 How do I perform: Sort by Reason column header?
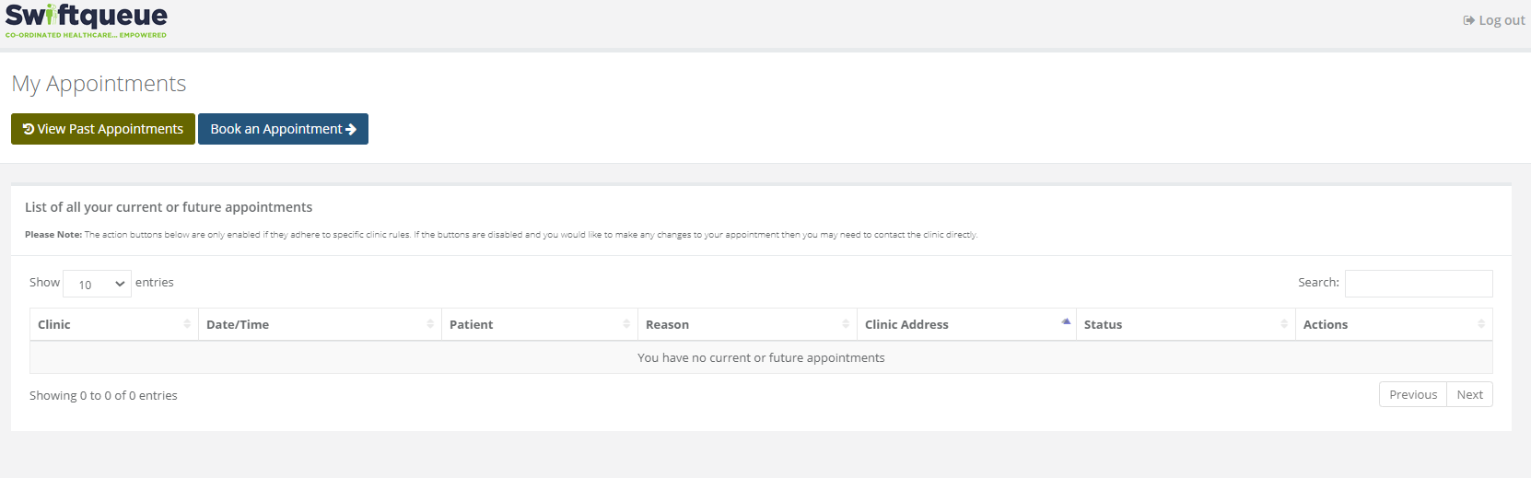(x=667, y=324)
